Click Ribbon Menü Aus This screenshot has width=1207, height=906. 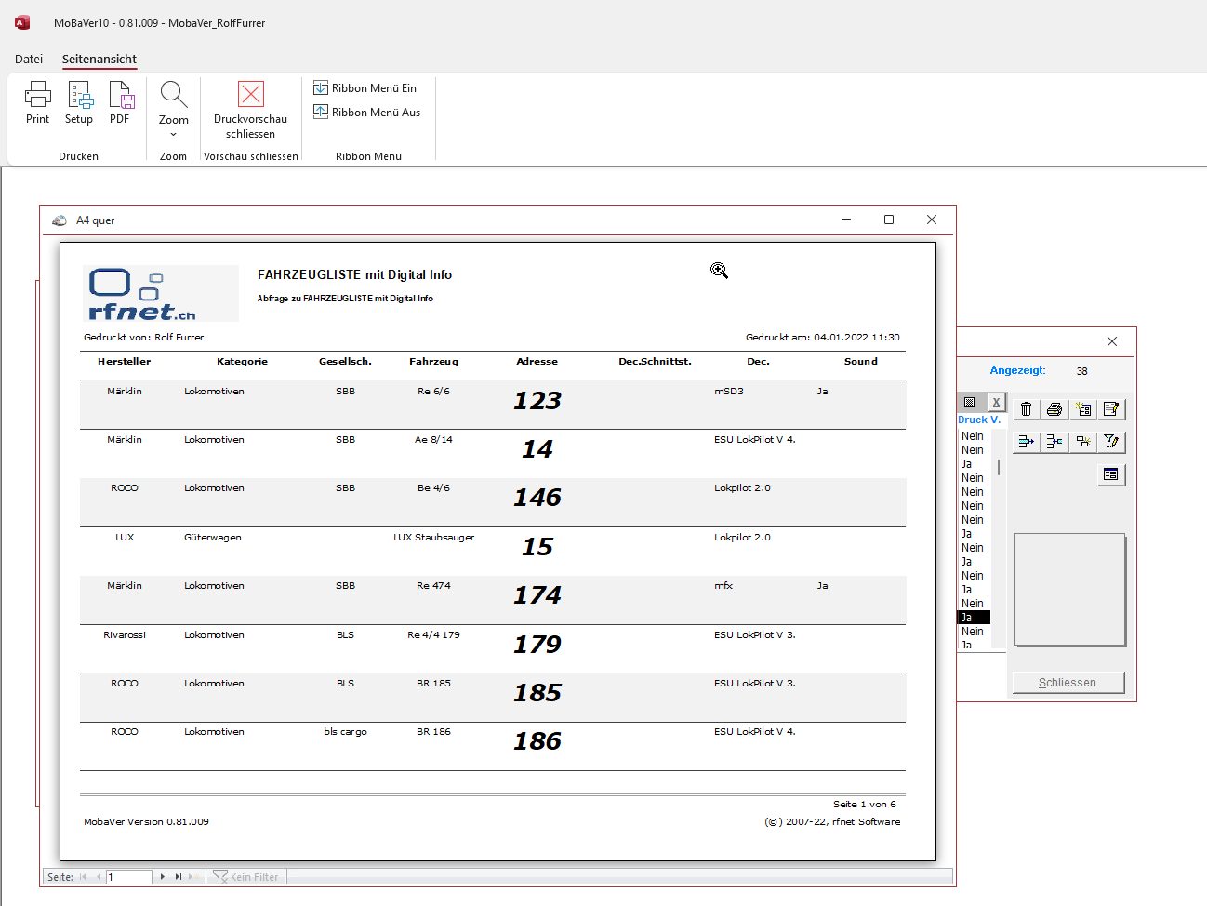[x=367, y=113]
